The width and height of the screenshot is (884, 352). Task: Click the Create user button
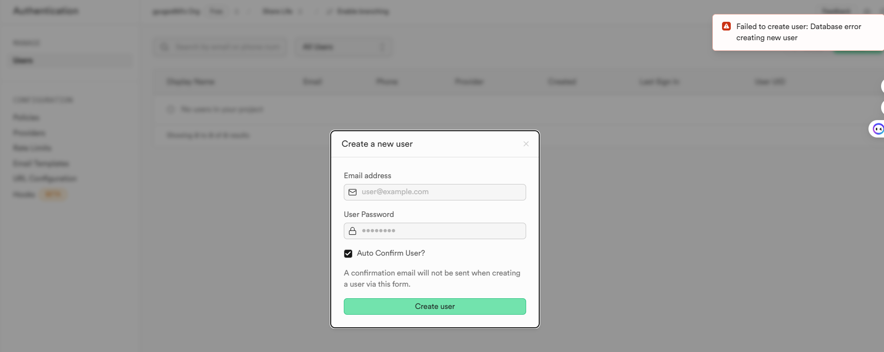pos(434,306)
